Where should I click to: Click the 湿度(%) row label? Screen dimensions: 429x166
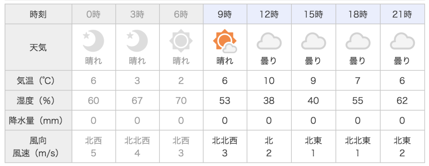pos(38,101)
